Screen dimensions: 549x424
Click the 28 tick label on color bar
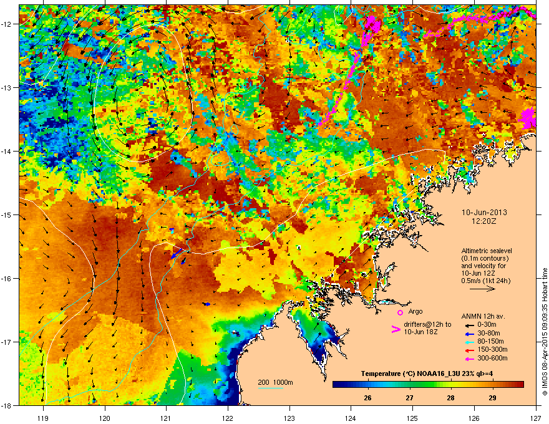(x=450, y=398)
